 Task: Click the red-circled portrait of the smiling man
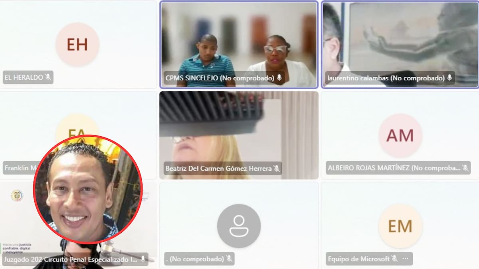coord(87,189)
